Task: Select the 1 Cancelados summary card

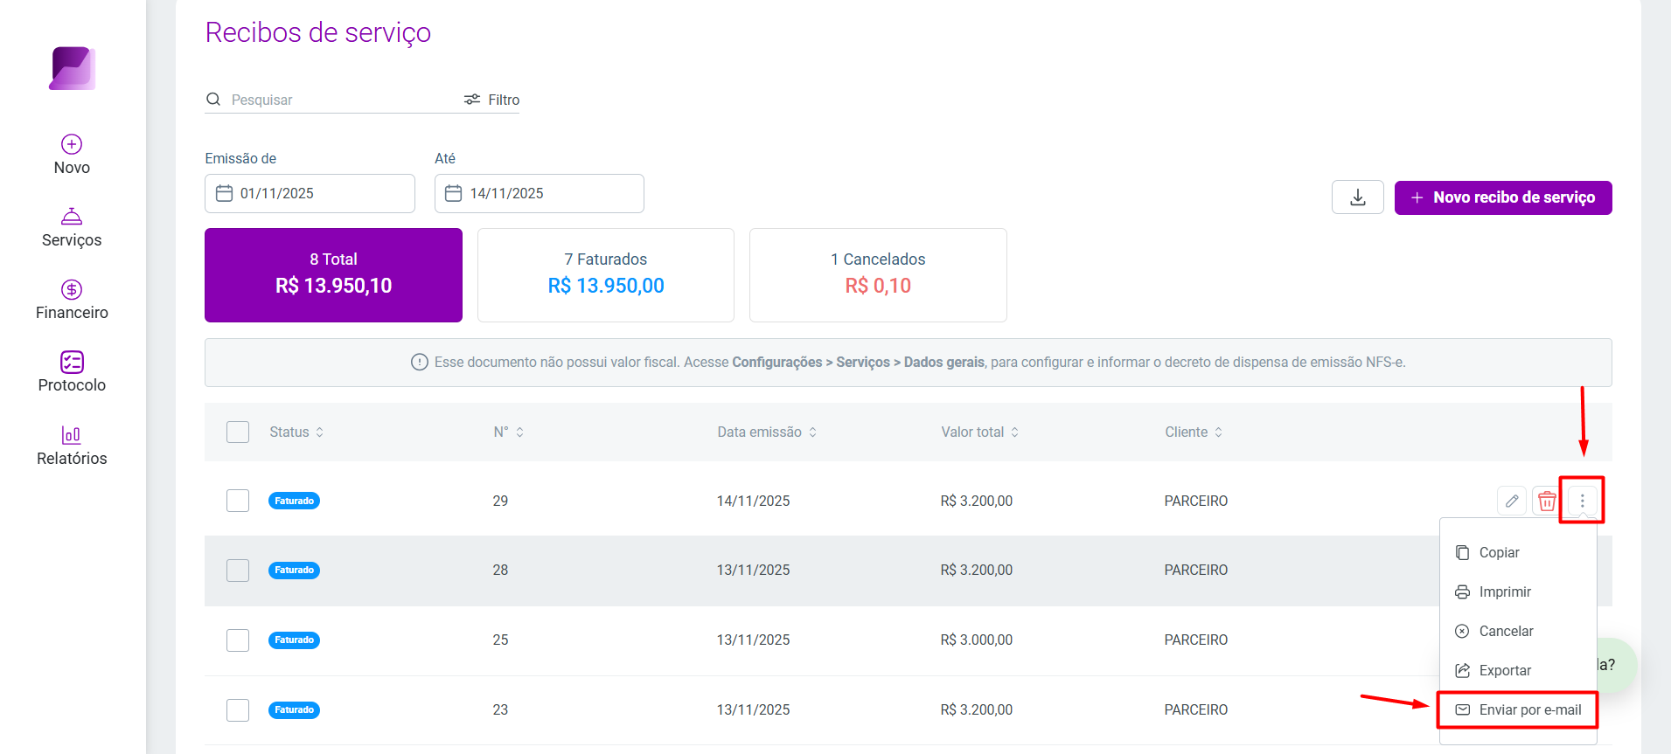Action: click(878, 275)
